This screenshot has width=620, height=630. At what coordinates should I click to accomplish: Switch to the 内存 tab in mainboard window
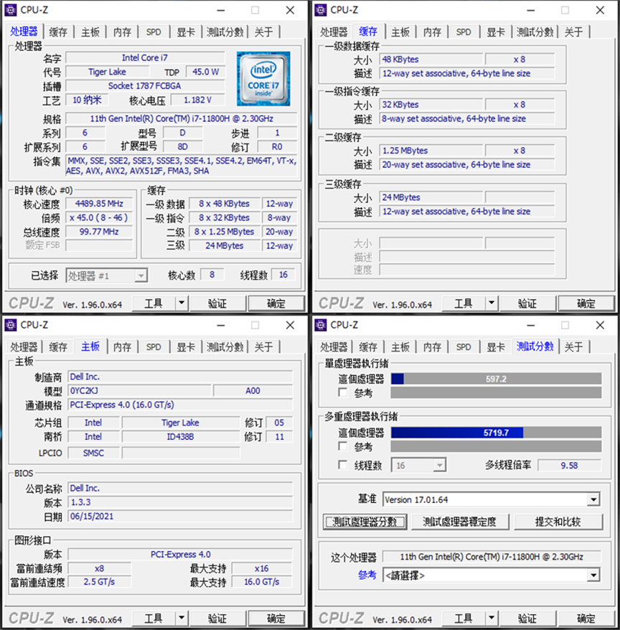[122, 347]
